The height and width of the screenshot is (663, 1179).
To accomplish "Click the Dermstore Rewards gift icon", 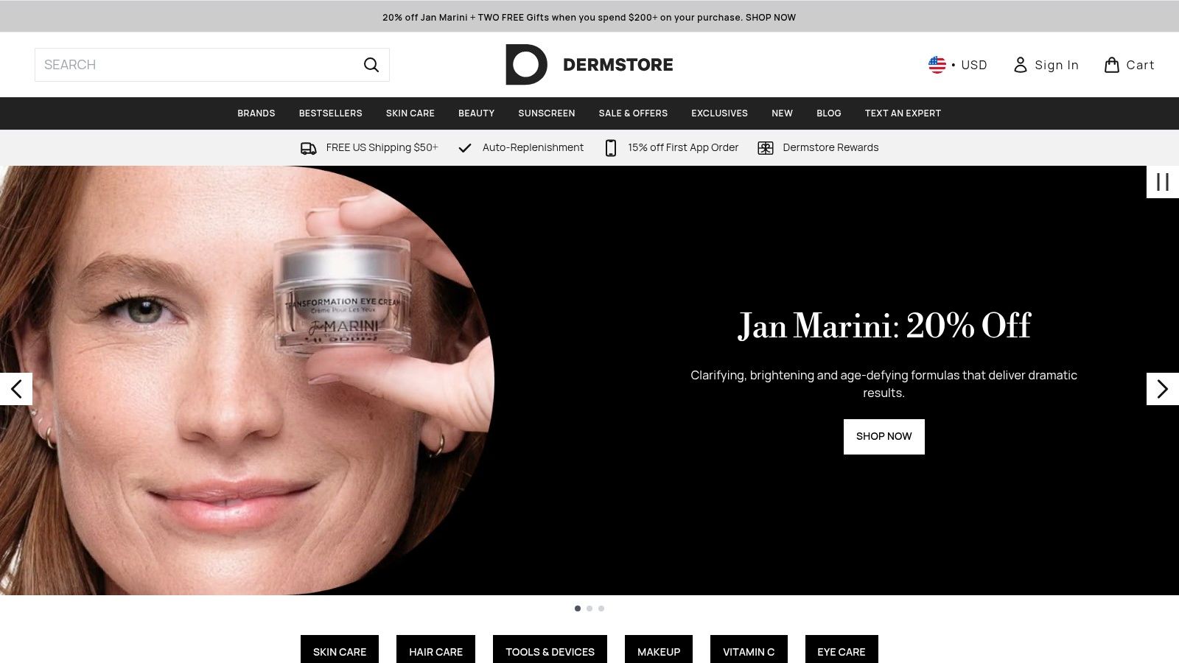I will pos(766,148).
